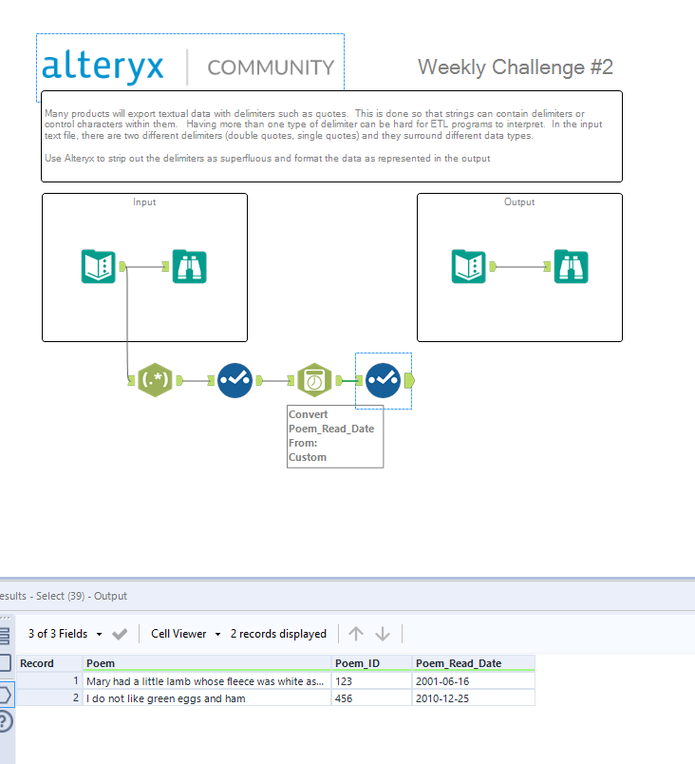Select the first Select tool after RegEx

coord(235,380)
